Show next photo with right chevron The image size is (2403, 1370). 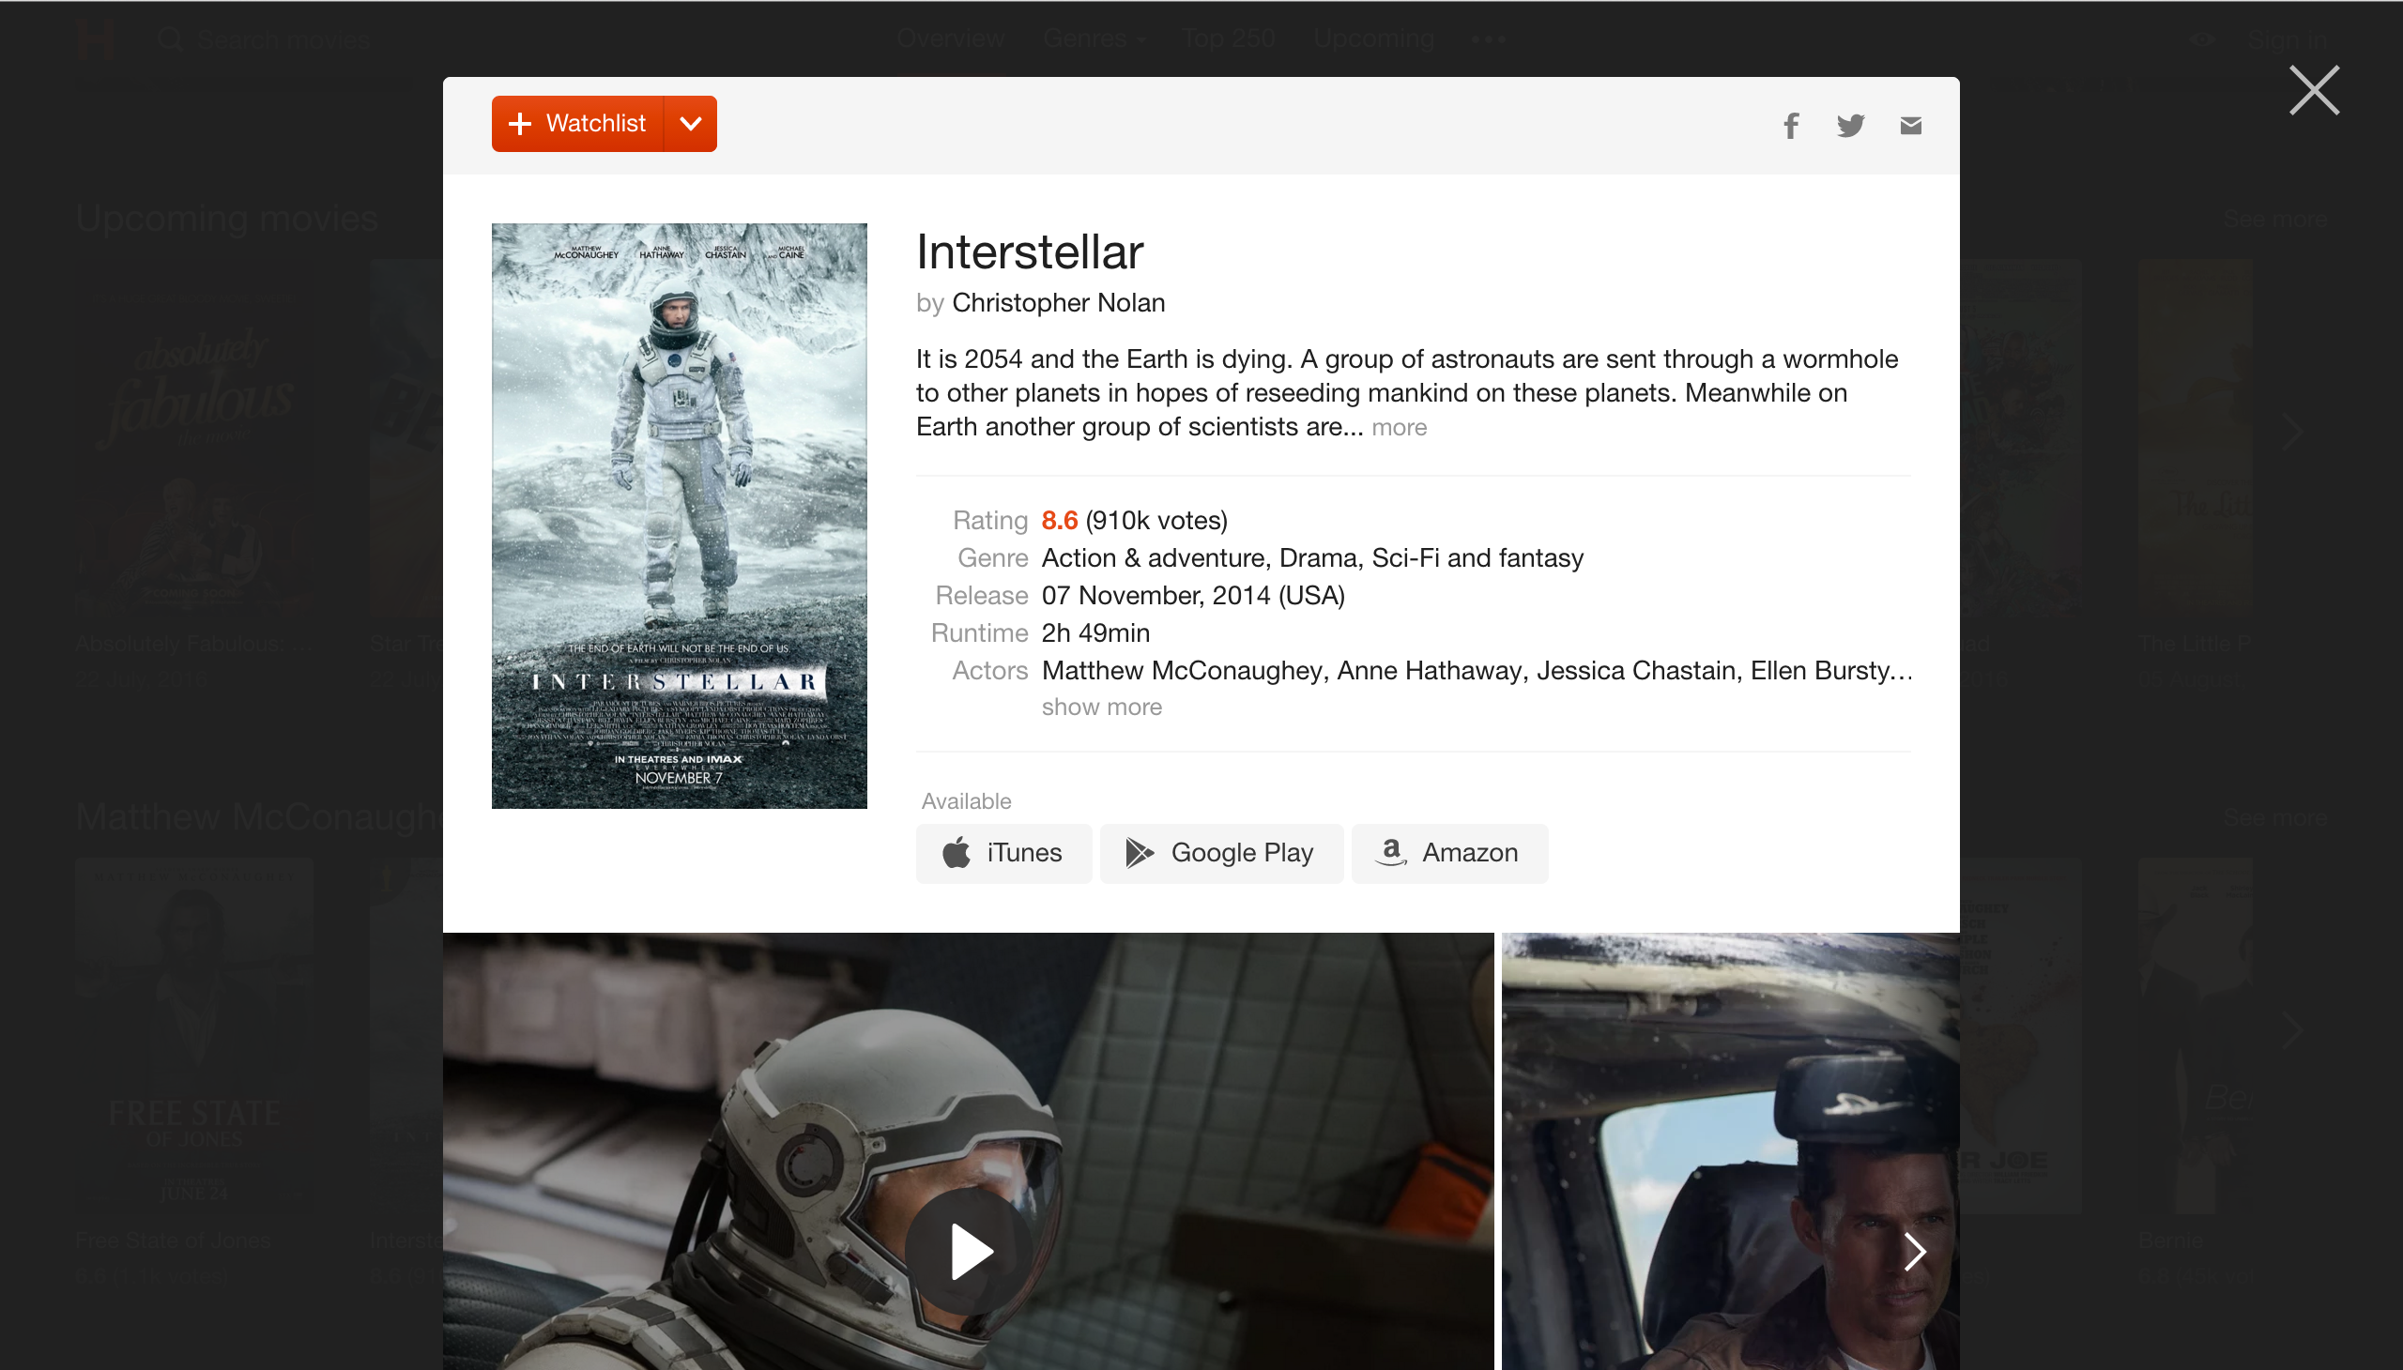(x=1915, y=1251)
